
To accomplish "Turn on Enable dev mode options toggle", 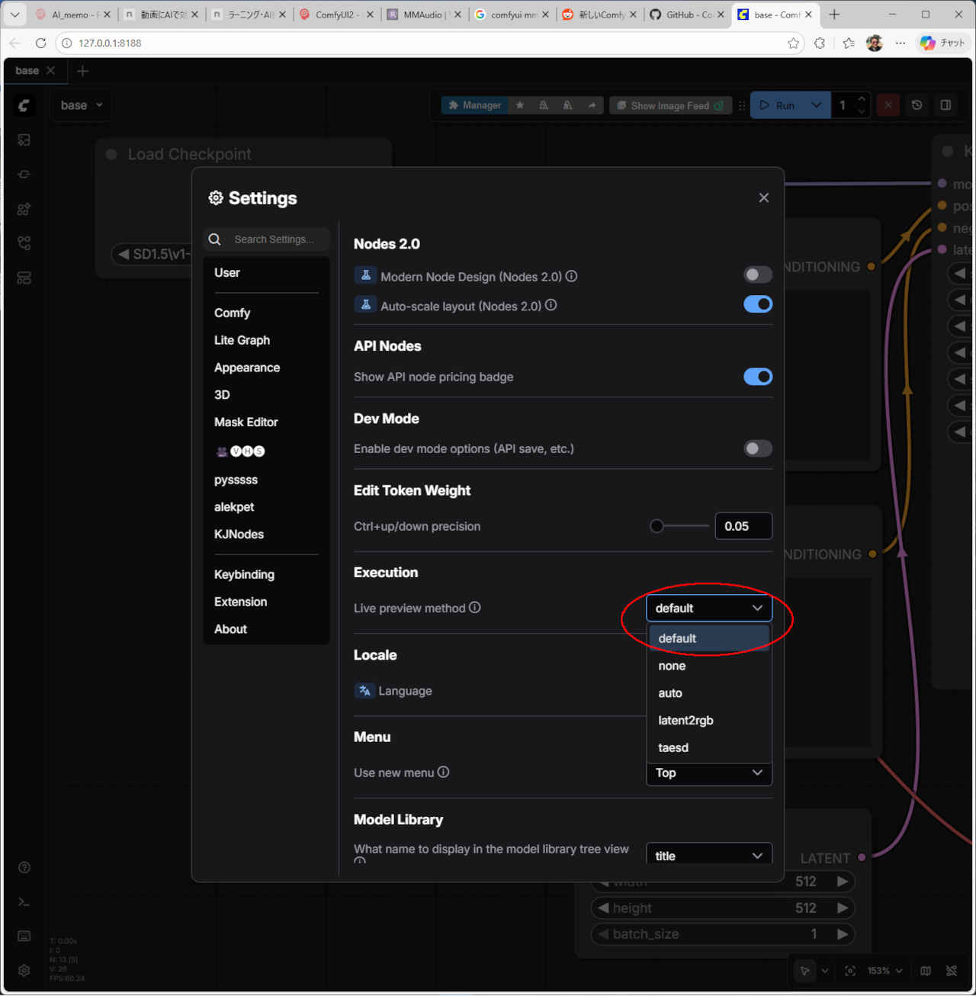I will [x=757, y=448].
